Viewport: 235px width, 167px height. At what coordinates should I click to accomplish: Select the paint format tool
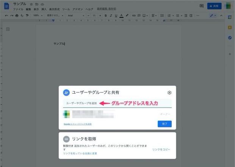[27, 16]
